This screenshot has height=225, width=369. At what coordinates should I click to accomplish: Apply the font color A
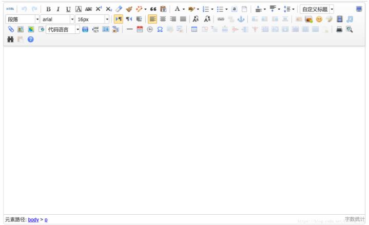[178, 9]
